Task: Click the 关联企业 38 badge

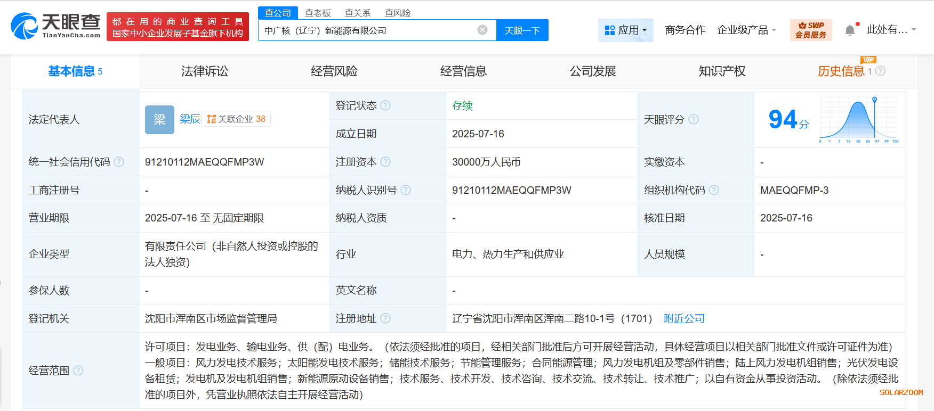Action: (236, 119)
